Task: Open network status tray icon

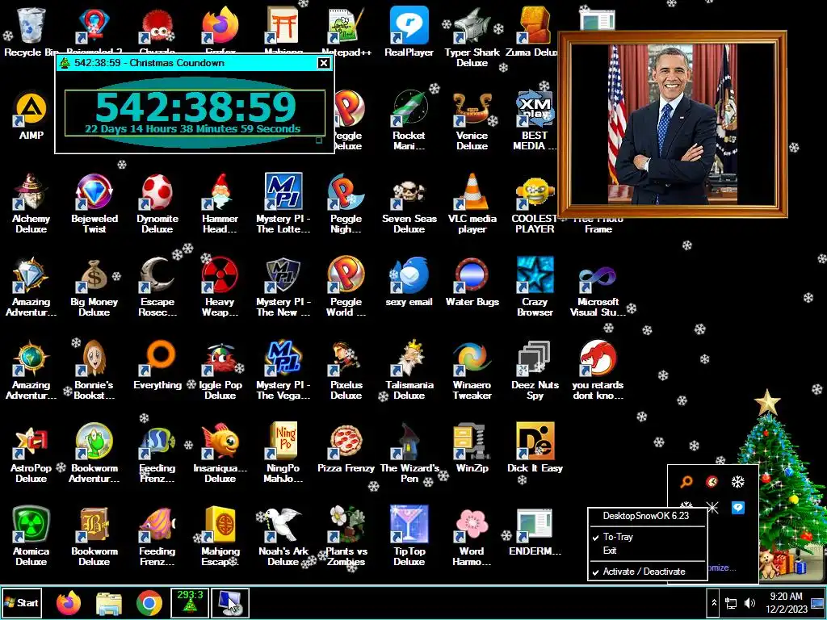Action: coord(731,603)
